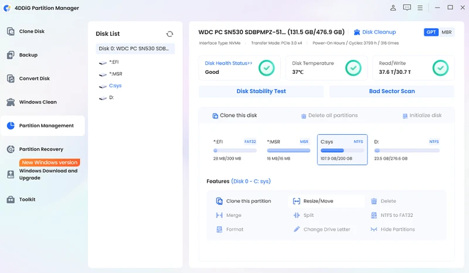Screen dimensions: 469x273
Task: Click Clone this disk
Action: coord(235,115)
